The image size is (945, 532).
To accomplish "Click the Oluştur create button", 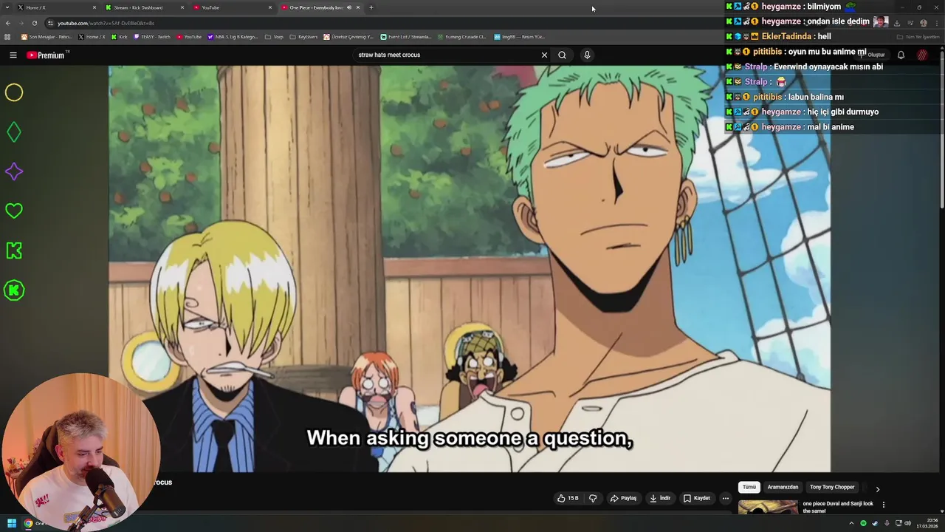I will pyautogui.click(x=872, y=55).
